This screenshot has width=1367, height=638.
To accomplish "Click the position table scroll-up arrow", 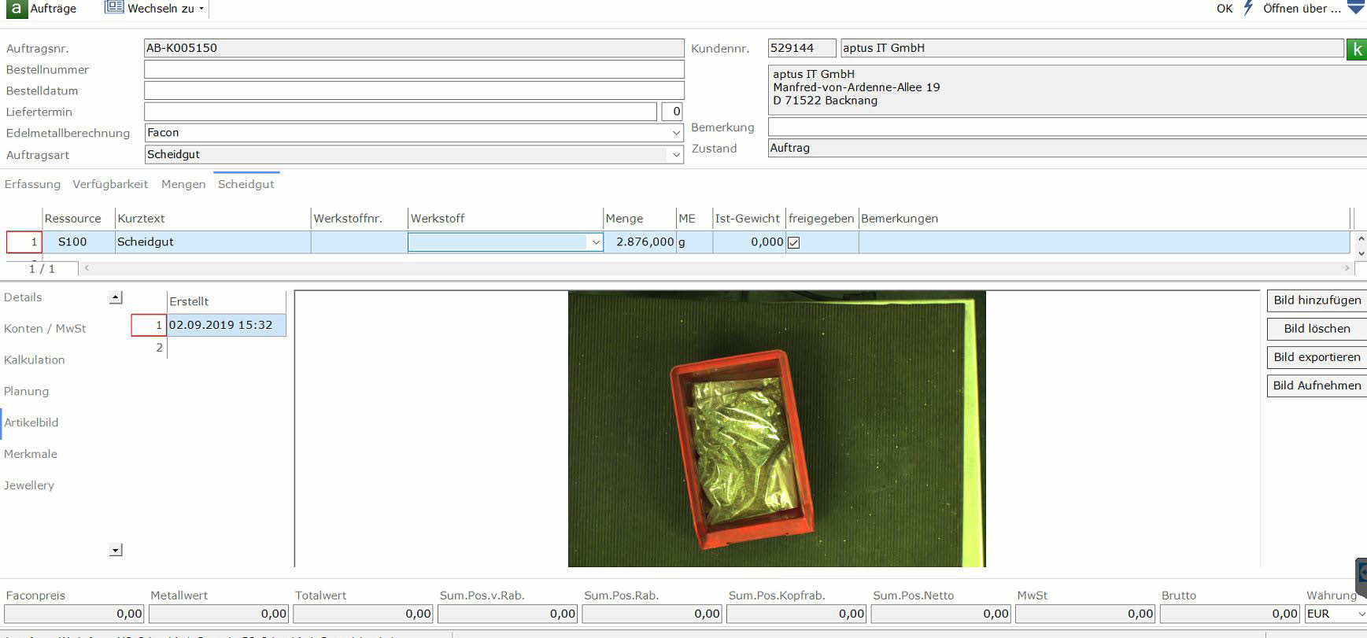I will pos(1361,238).
